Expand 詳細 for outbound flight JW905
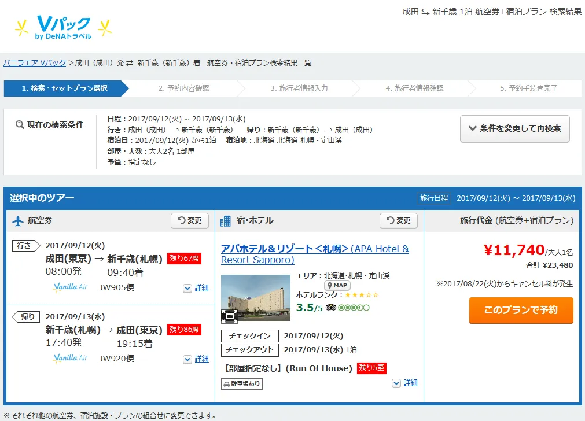This screenshot has height=421, width=585. pyautogui.click(x=196, y=288)
